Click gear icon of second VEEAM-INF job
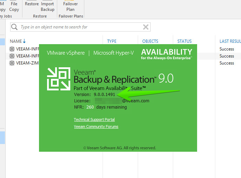 [12, 56]
